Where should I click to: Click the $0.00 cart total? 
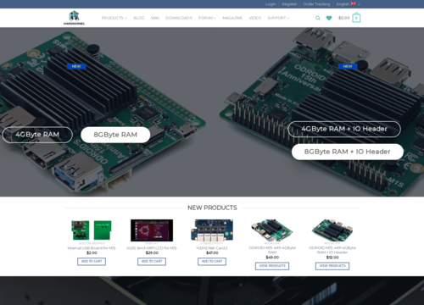pyautogui.click(x=344, y=18)
